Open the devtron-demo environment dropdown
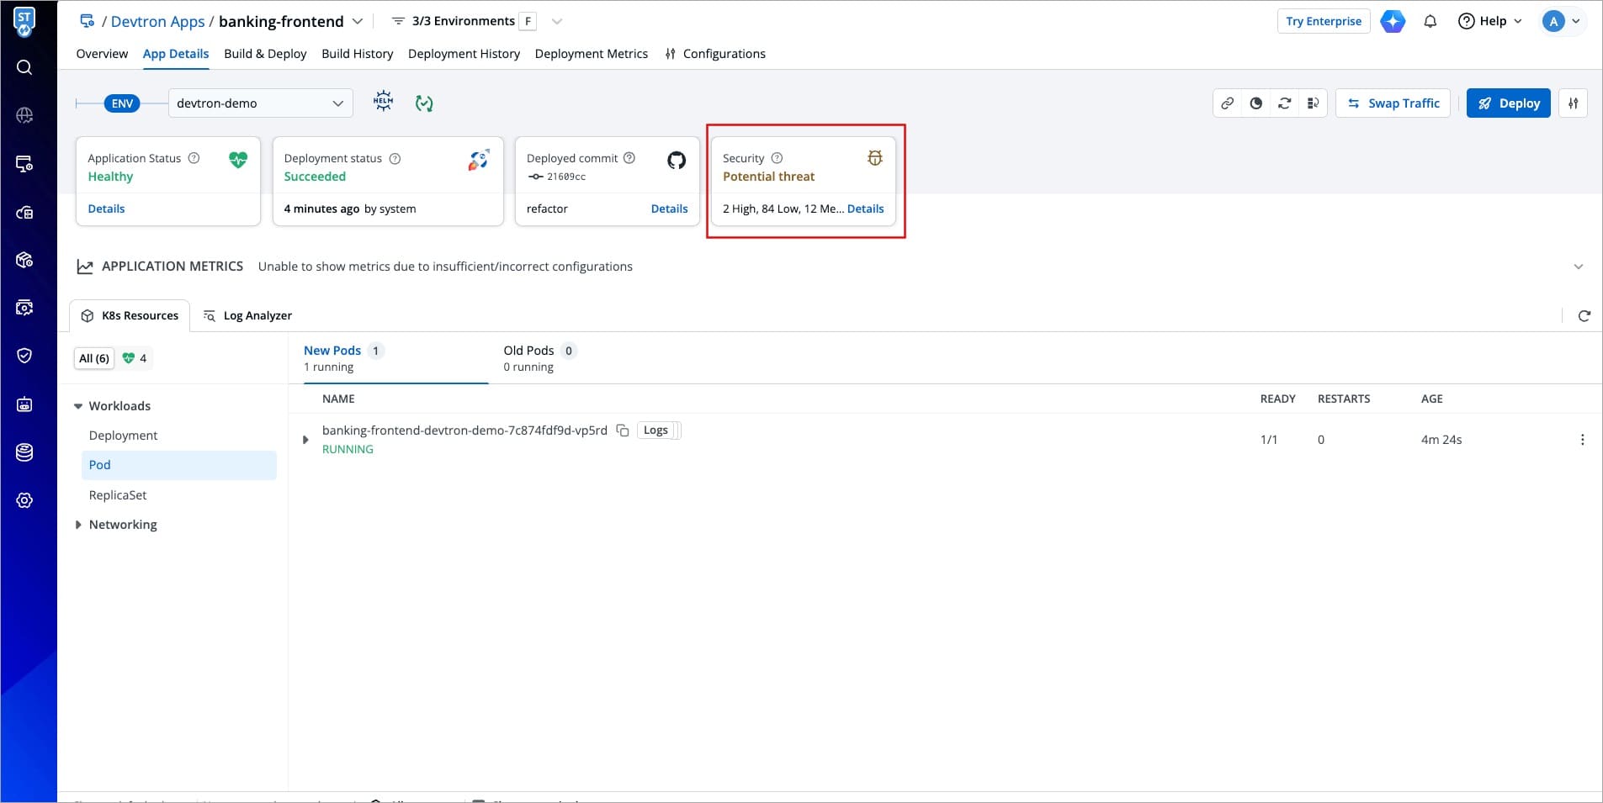The image size is (1603, 803). coord(260,103)
